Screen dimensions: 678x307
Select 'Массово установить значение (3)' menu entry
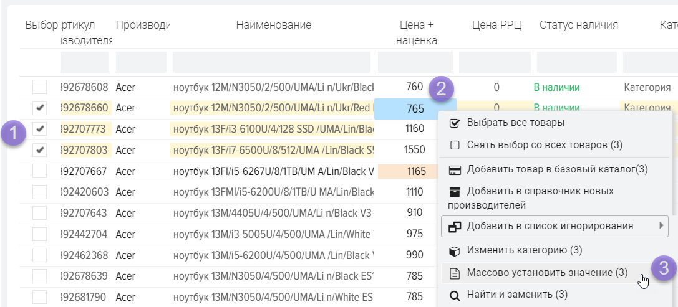(547, 273)
